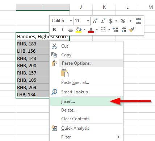Click cell 'Handies, Highest score'
The height and width of the screenshot is (141, 155).
(42, 36)
